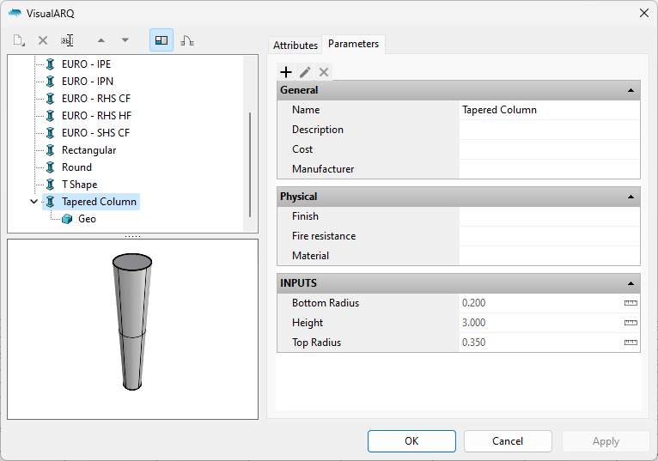Confirm with the OK button
Image resolution: width=658 pixels, height=461 pixels.
click(x=411, y=441)
